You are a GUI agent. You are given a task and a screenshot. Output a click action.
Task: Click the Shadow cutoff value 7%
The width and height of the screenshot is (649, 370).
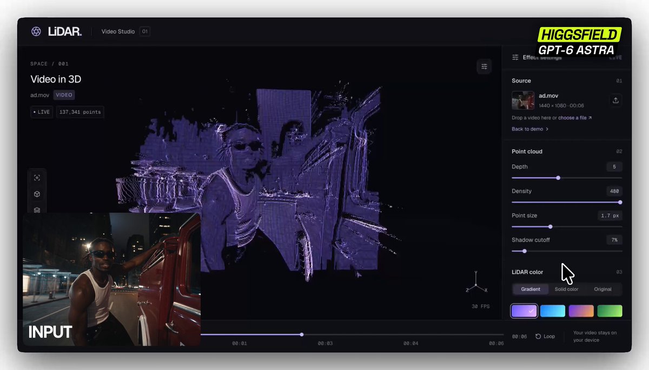coord(614,240)
